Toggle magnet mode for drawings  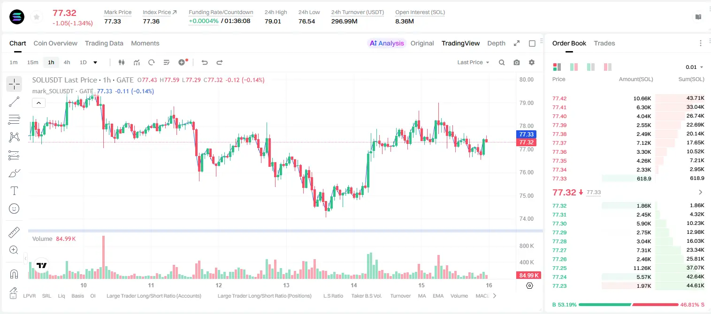[x=14, y=274]
